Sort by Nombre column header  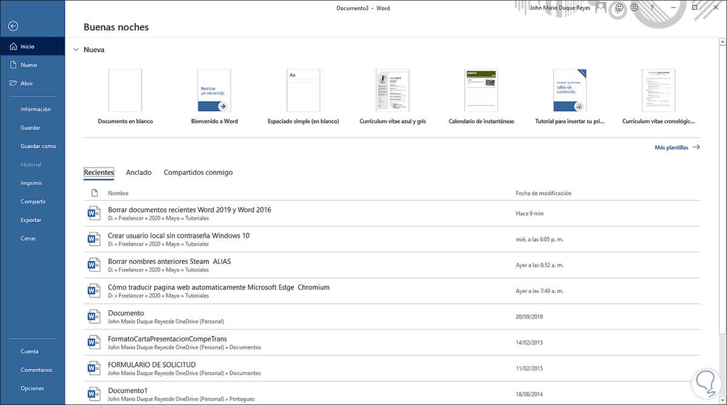118,193
